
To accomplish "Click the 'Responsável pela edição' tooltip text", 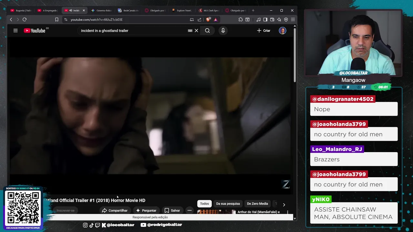I will point(150,217).
